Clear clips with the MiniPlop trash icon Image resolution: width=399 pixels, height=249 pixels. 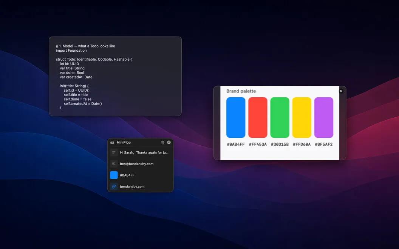click(162, 143)
